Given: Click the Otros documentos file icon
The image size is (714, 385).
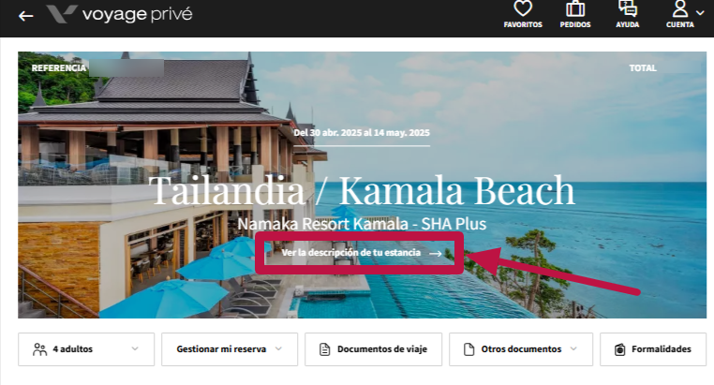Looking at the screenshot, I should [469, 349].
